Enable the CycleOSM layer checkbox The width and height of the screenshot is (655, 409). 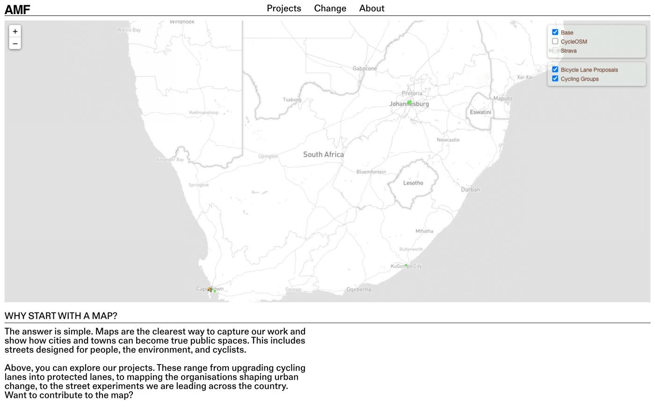[555, 41]
